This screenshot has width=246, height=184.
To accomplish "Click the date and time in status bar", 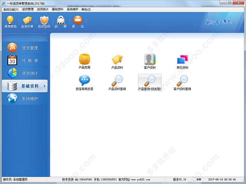I will [222, 180].
